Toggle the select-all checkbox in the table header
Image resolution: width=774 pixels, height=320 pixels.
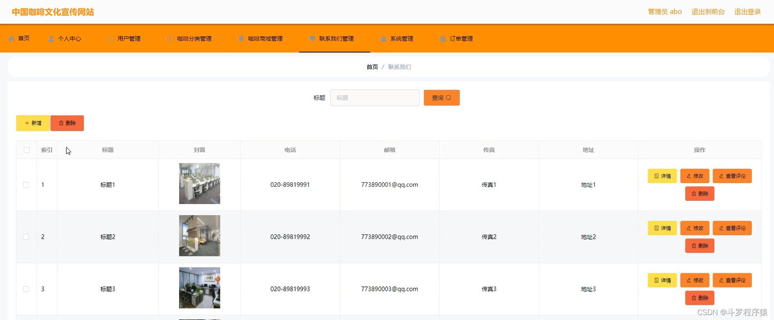[27, 150]
